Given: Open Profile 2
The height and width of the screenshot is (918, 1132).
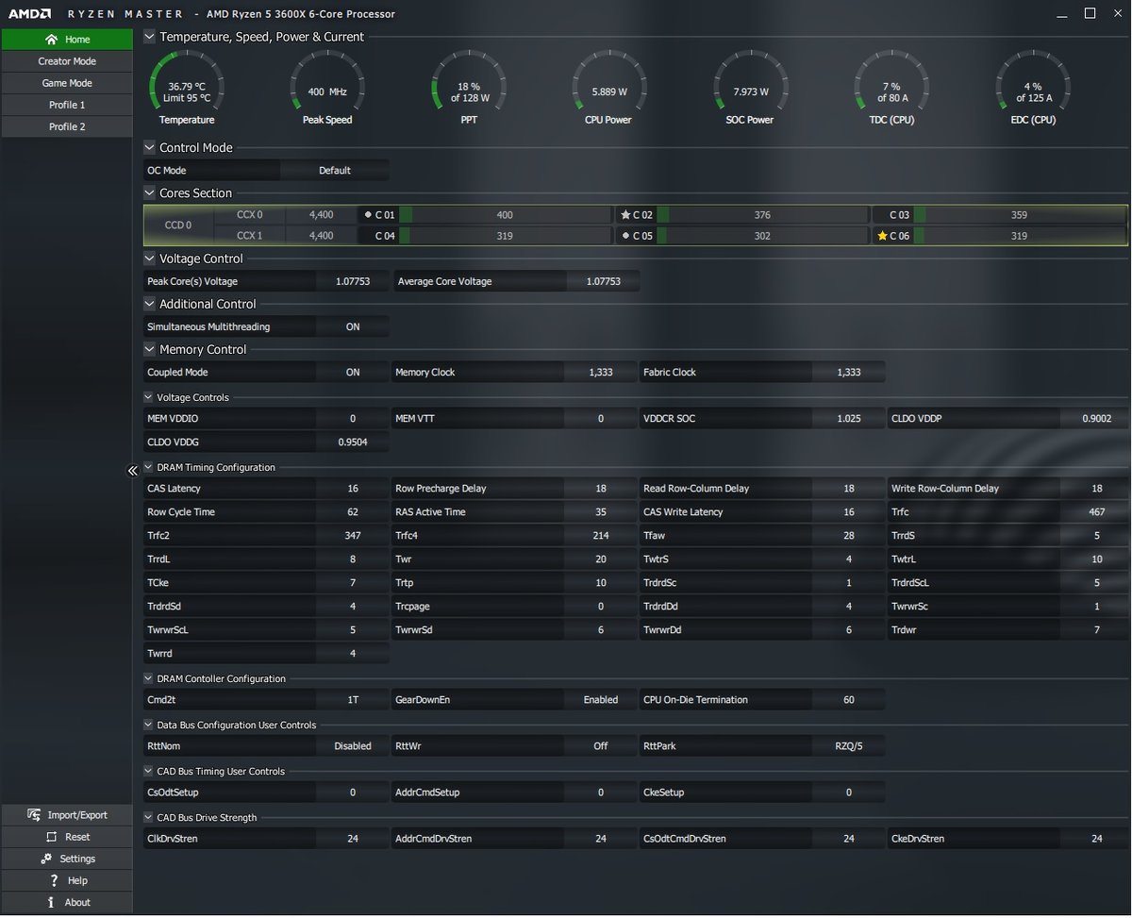Looking at the screenshot, I should [67, 126].
